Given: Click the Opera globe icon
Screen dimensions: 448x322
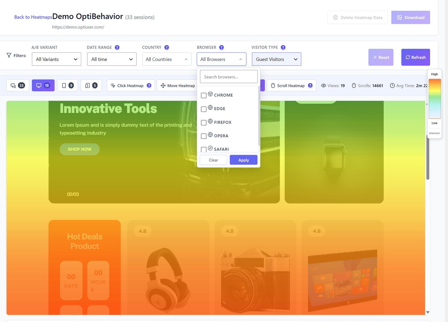Looking at the screenshot, I should (210, 135).
